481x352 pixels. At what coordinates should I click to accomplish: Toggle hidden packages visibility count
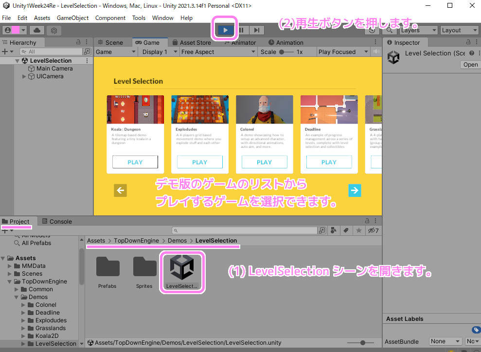tap(373, 230)
